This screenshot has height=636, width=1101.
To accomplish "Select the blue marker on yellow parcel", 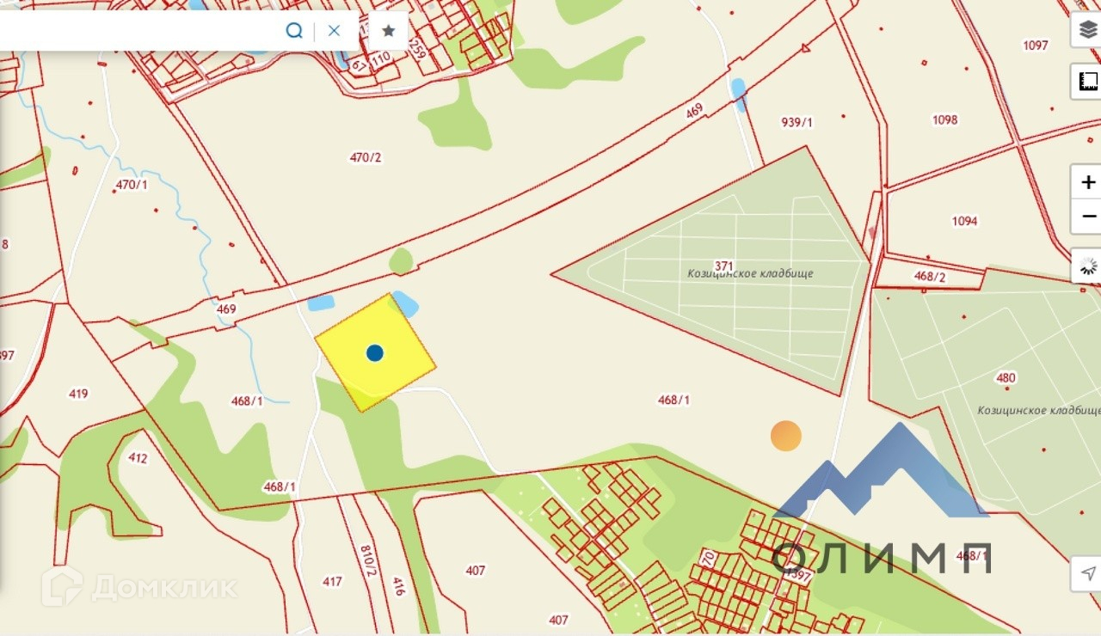I will 374,352.
